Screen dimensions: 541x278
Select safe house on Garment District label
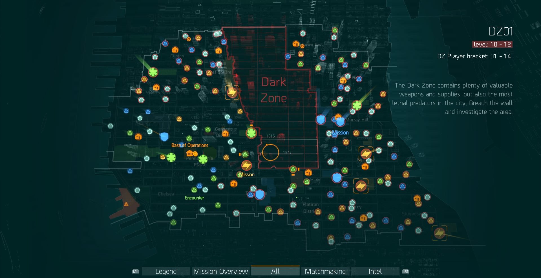click(225, 133)
